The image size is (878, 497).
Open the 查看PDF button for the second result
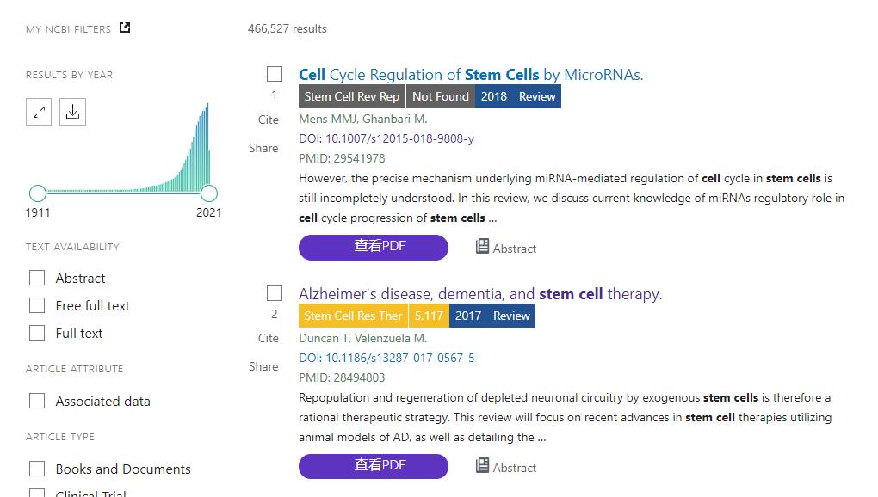tap(373, 466)
